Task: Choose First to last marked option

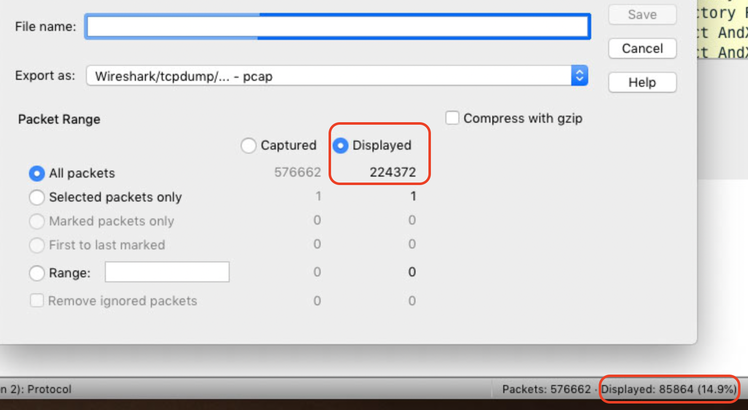Action: [37, 245]
